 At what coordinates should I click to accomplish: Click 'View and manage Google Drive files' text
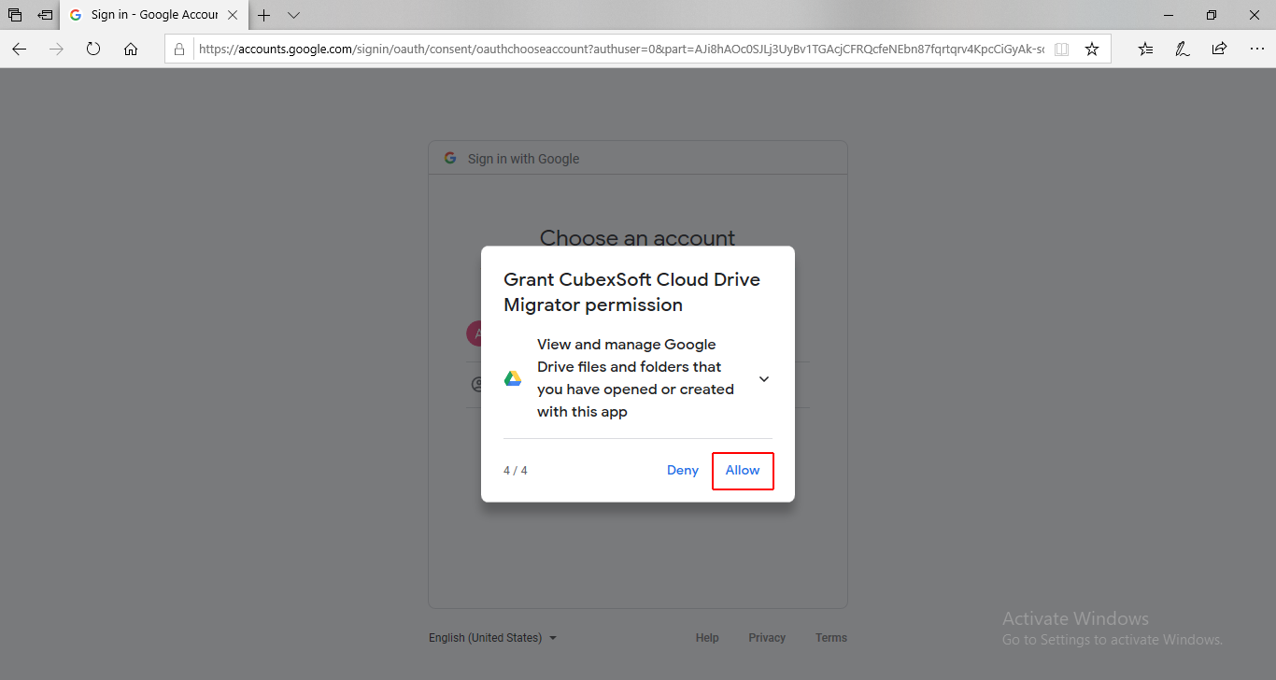click(635, 378)
